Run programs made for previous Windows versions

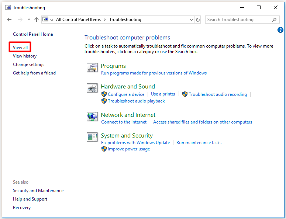(154, 73)
